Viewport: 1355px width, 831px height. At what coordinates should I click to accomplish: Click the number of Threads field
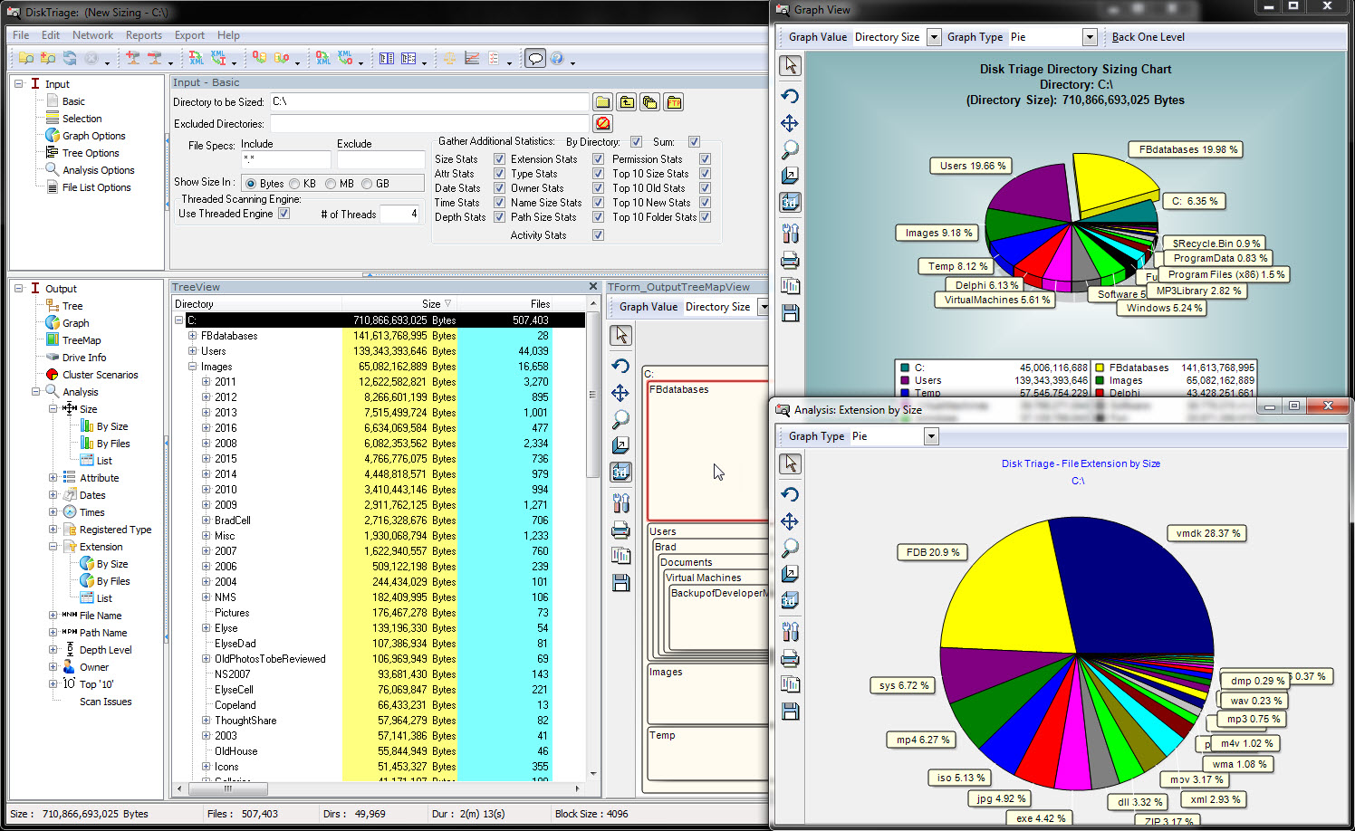click(399, 214)
